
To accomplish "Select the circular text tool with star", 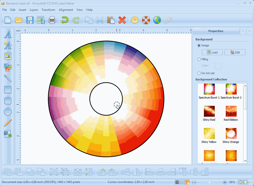I will pos(8,45).
